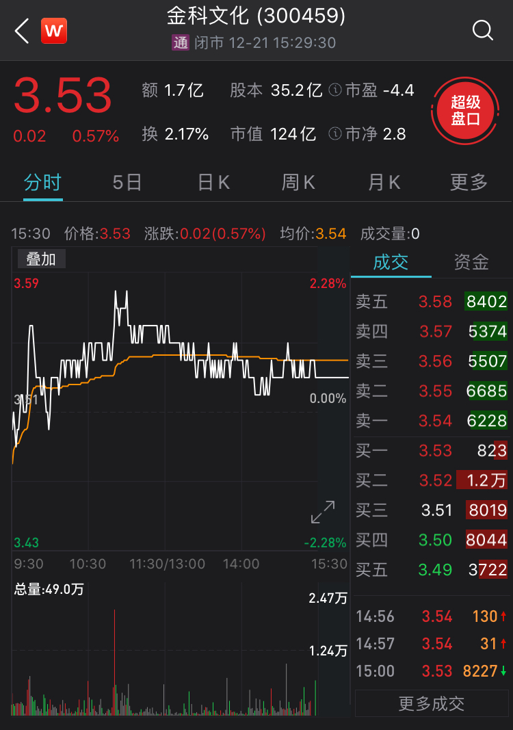Tap the 买三 3.51 order row
This screenshot has height=730, width=513.
[x=432, y=510]
